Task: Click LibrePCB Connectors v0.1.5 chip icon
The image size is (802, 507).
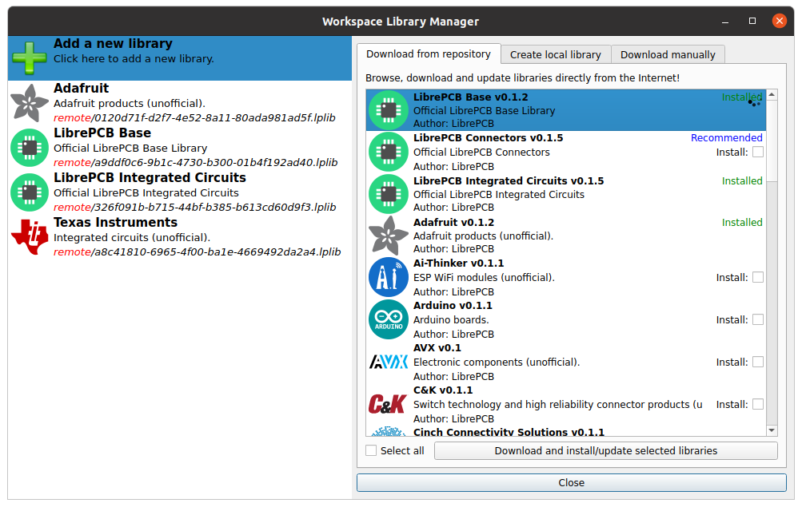Action: point(389,152)
